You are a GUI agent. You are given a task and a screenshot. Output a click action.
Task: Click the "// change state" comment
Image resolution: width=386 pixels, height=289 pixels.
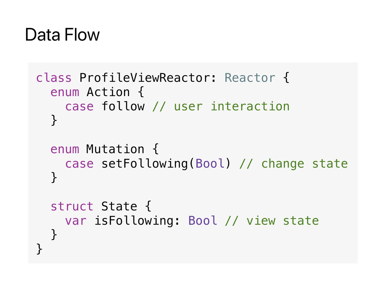[294, 164]
